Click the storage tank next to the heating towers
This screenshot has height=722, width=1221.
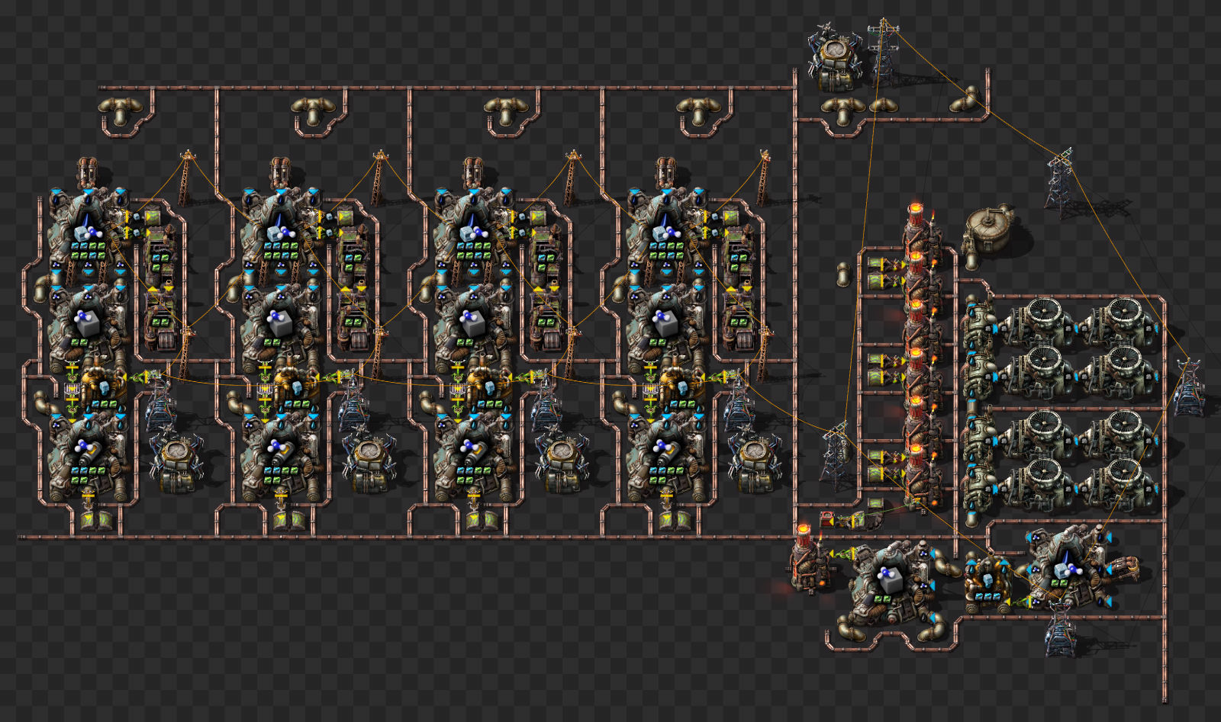point(989,228)
